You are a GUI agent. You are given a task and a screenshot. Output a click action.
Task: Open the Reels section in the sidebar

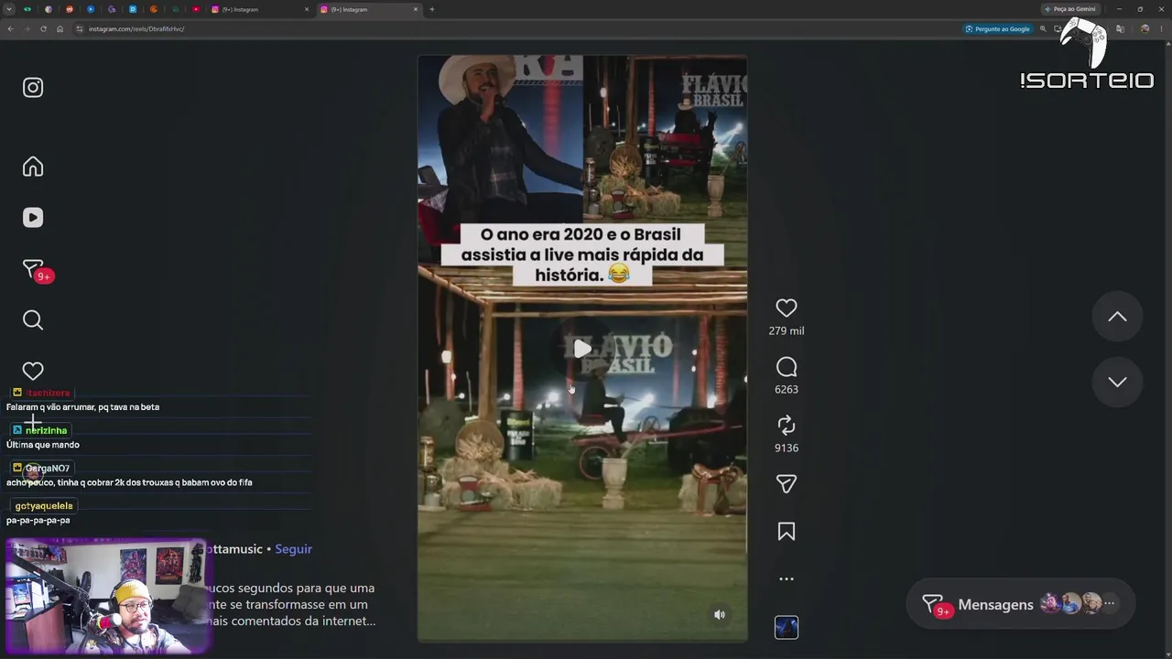[33, 218]
